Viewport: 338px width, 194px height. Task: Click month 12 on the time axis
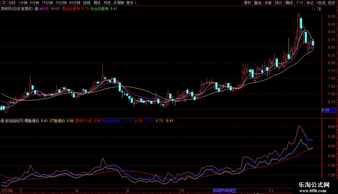[272, 190]
